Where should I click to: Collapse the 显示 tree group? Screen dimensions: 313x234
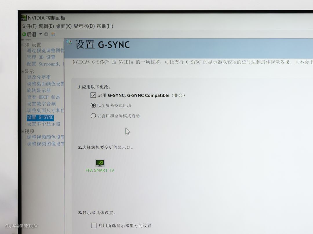(23, 71)
